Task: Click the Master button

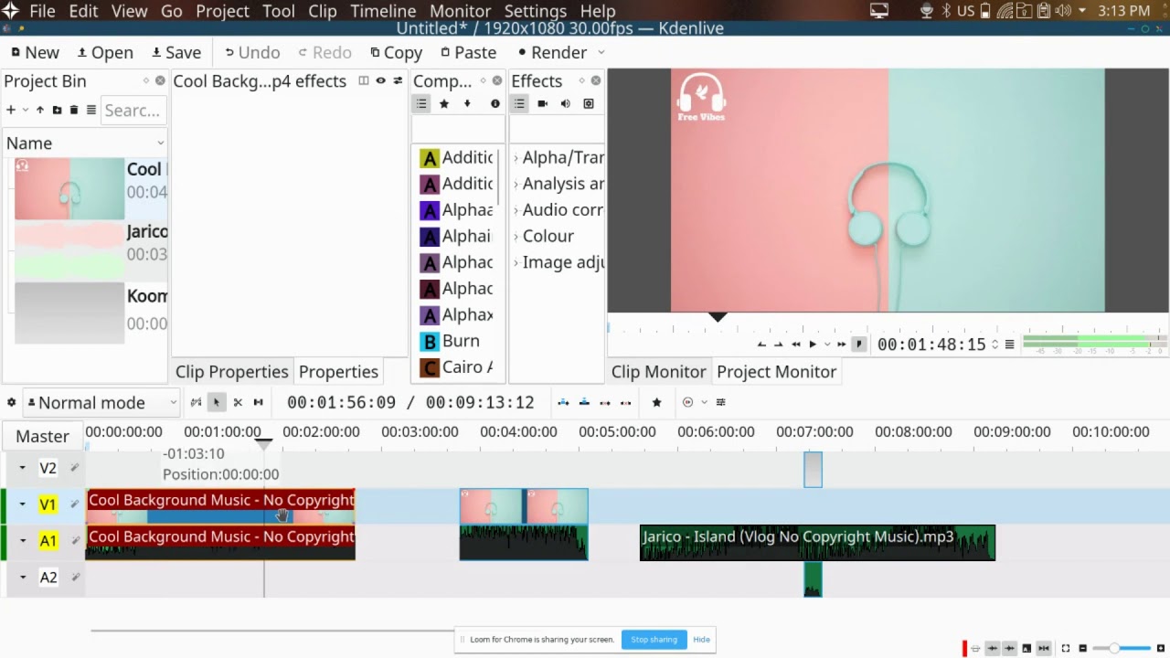Action: tap(42, 436)
